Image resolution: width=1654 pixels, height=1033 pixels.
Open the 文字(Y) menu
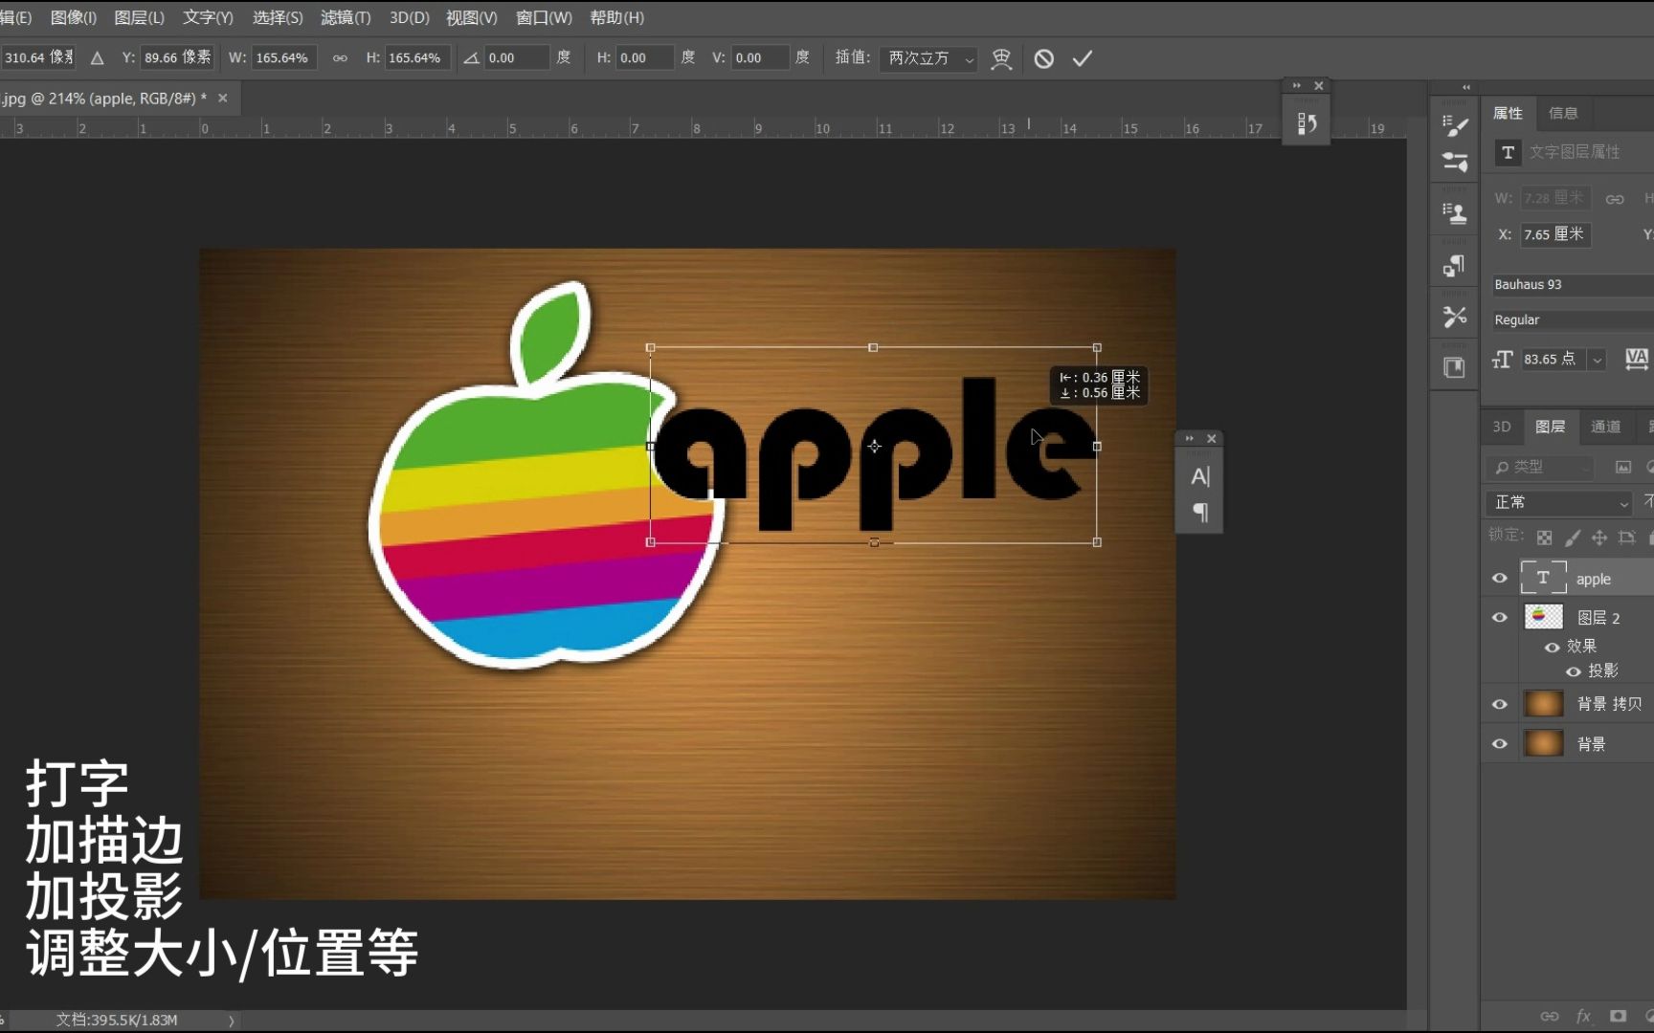click(208, 17)
